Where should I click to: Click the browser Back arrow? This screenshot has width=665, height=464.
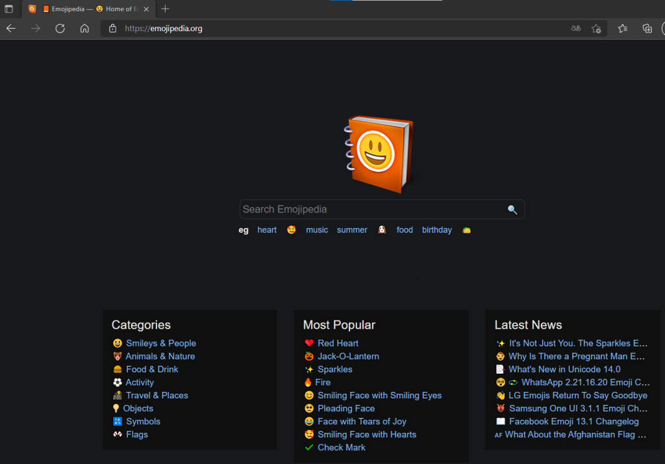[11, 29]
